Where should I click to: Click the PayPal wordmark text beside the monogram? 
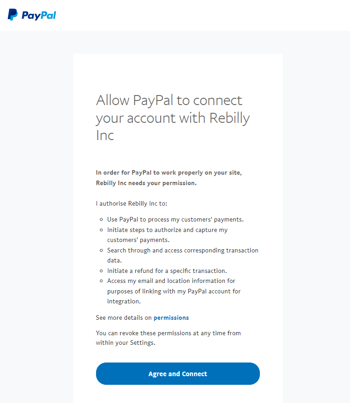pos(39,15)
